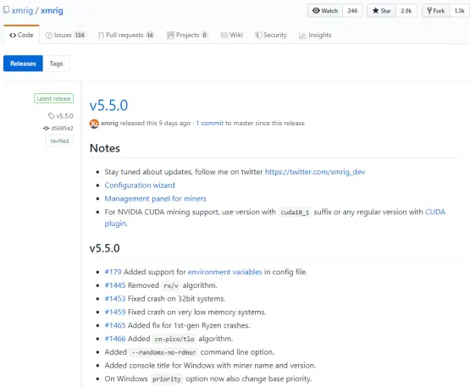This screenshot has height=387, width=470.
Task: Click the Watch eye icon button
Action: (x=325, y=11)
